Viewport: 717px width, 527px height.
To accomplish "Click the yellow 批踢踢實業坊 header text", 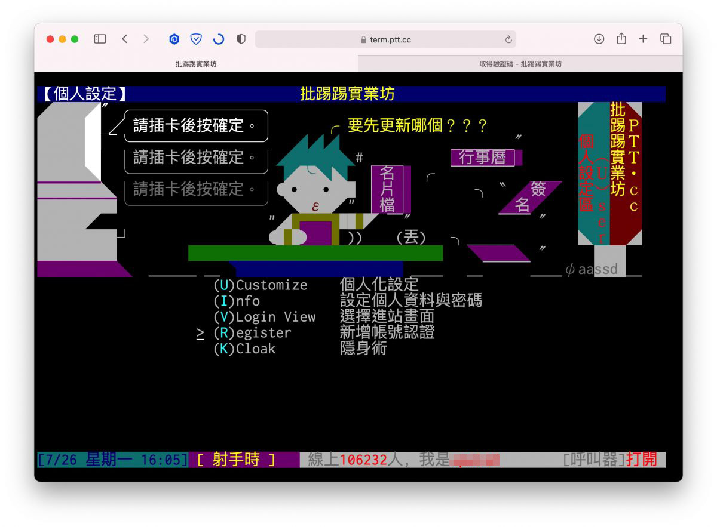I will [x=347, y=94].
